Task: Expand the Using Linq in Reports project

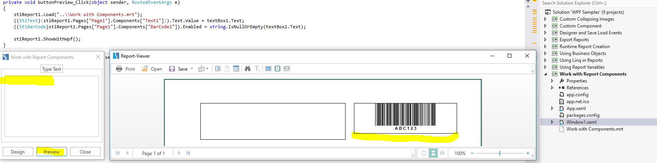Action: point(546,60)
